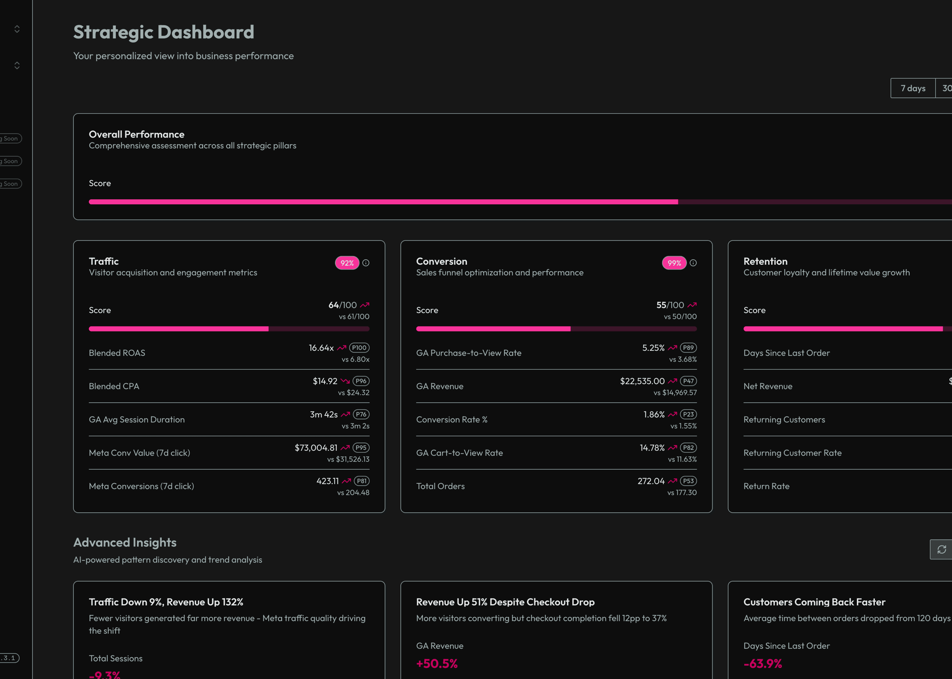
Task: Open the info tooltip on the Conversion card
Action: pyautogui.click(x=693, y=263)
